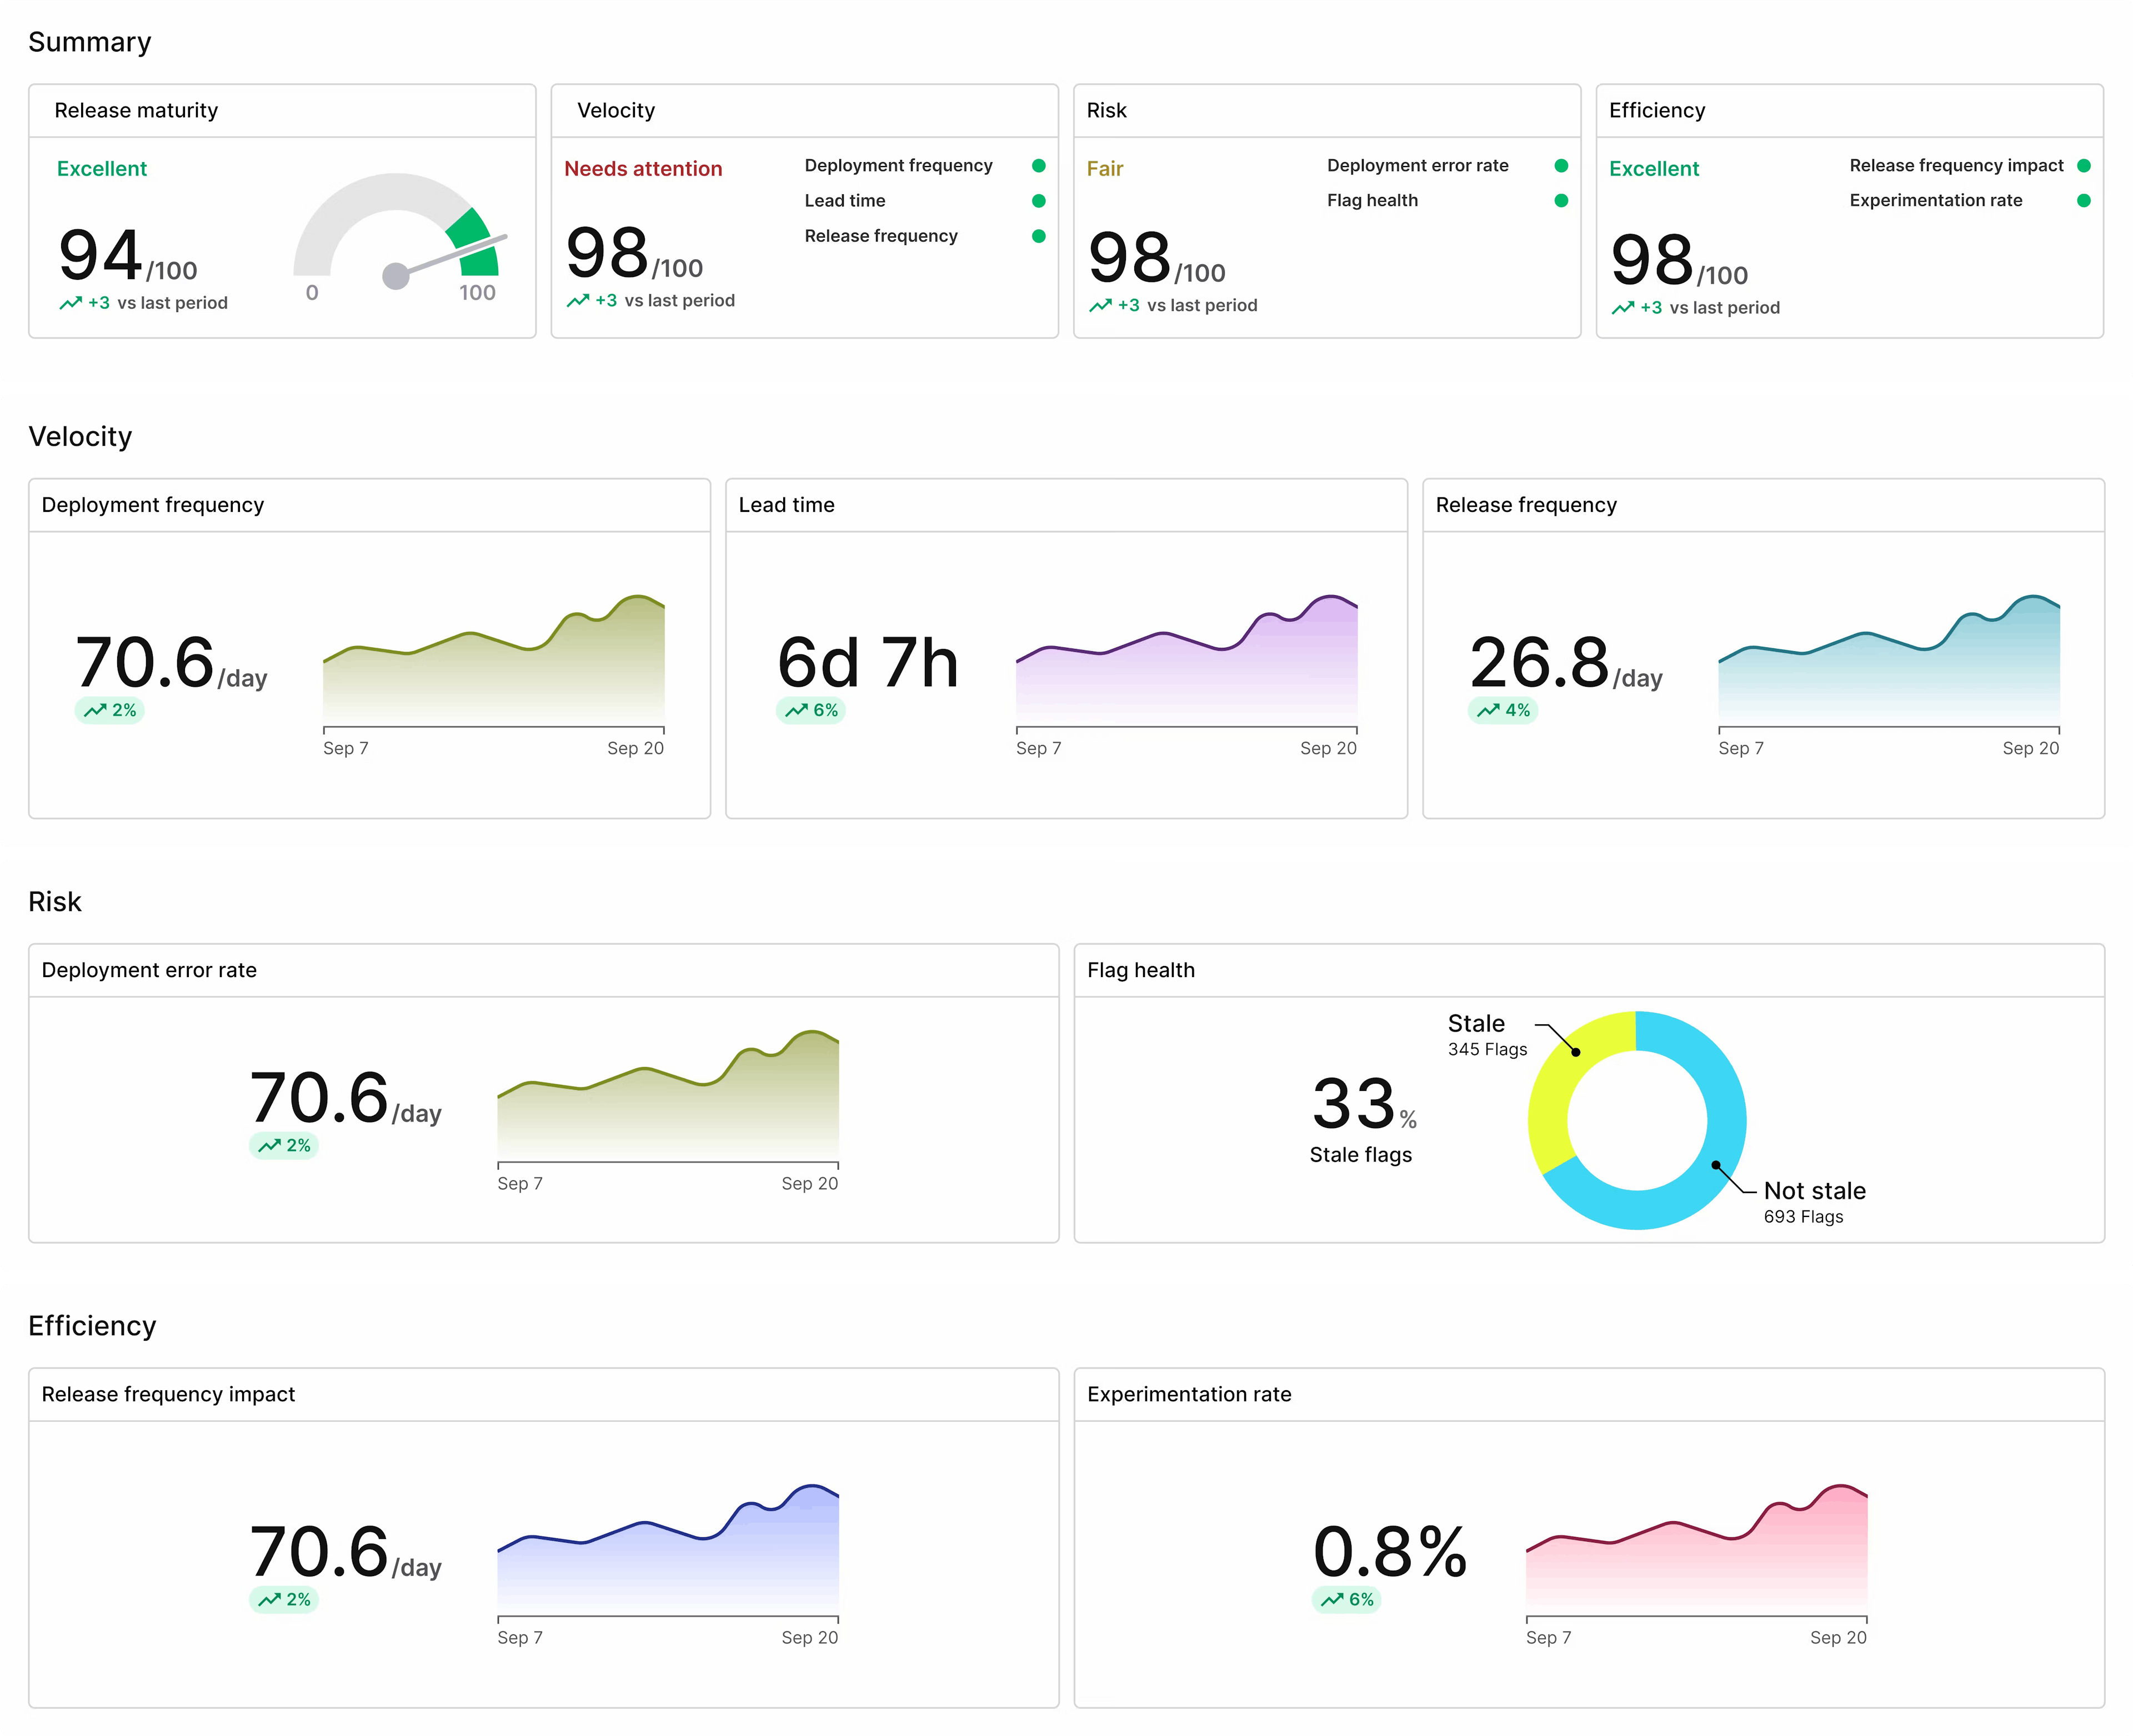Click the 6% trend badge under Lead time
Viewport: 2133px width, 1736px height.
(x=812, y=710)
